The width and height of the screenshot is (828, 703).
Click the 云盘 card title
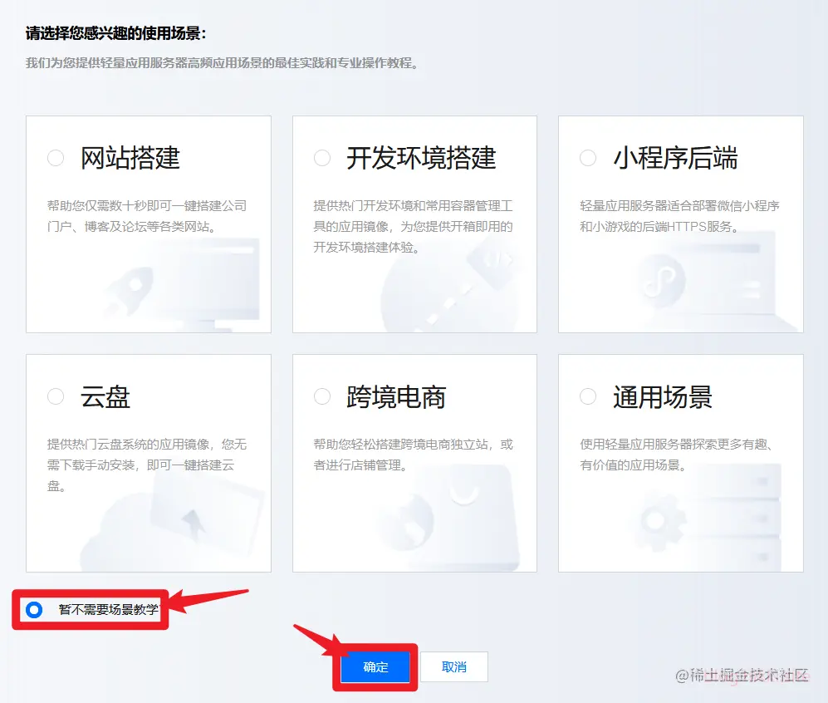click(x=105, y=396)
